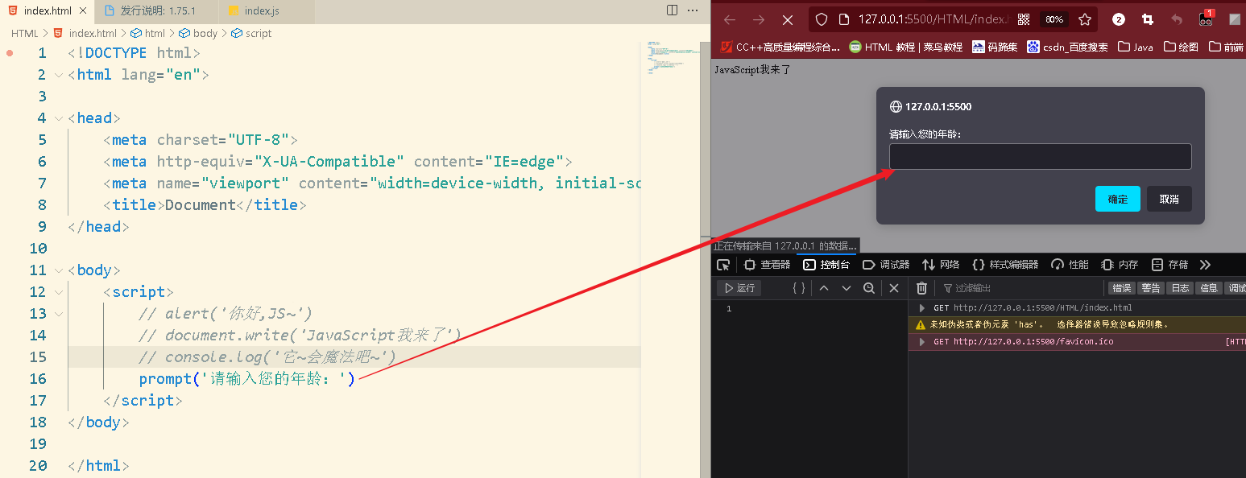Collapse the body tag fold at line 11

[x=59, y=270]
